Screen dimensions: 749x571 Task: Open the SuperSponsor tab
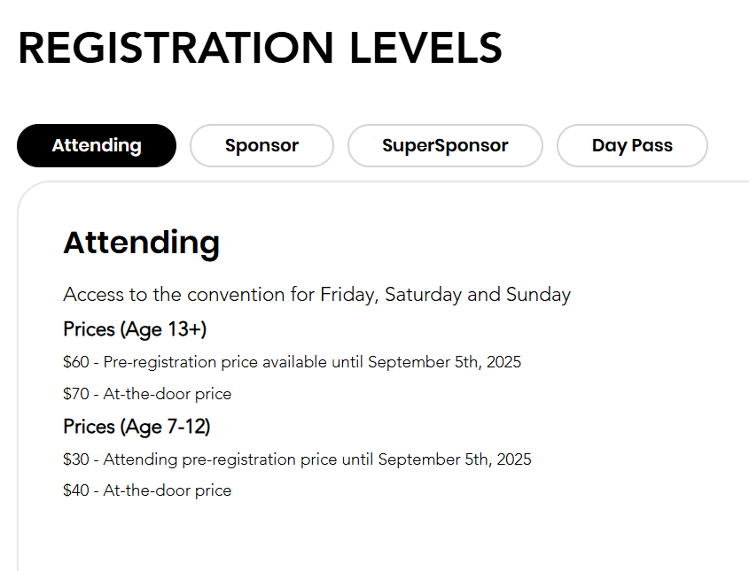(x=445, y=146)
